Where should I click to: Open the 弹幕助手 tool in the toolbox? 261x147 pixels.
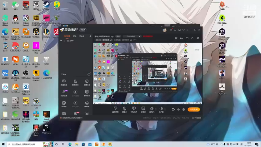click(64, 83)
